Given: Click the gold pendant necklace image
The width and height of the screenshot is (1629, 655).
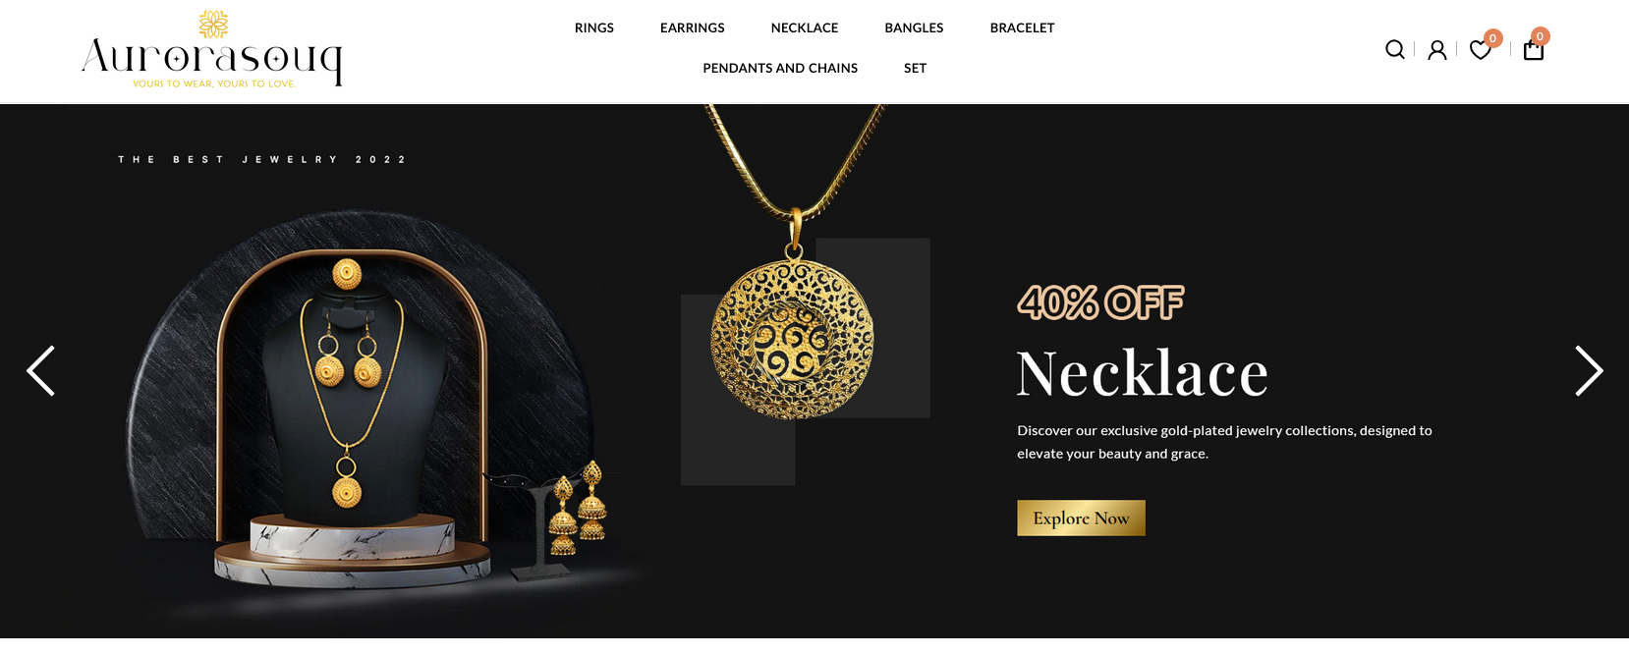Looking at the screenshot, I should point(792,265).
